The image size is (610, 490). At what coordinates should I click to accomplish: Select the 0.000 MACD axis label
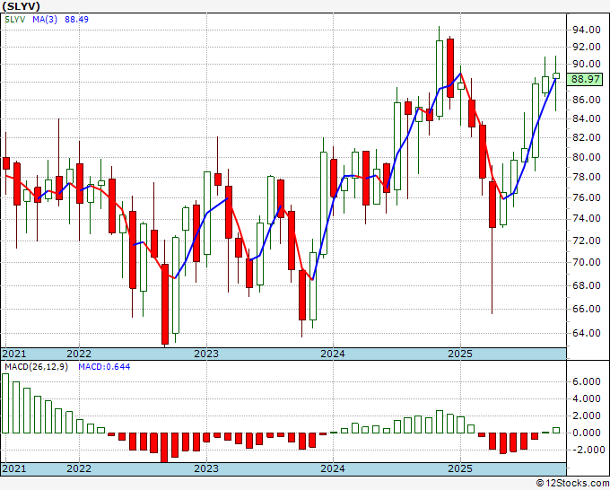587,433
